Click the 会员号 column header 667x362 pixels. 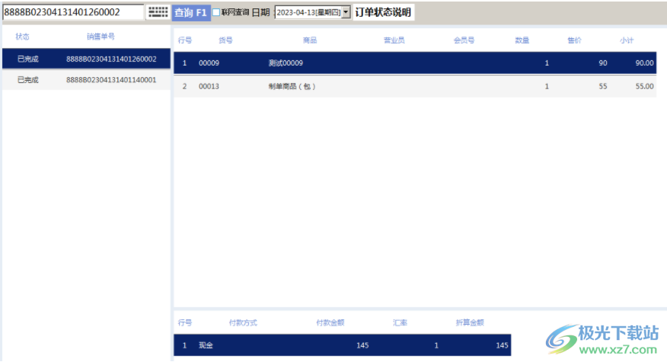[x=464, y=40]
